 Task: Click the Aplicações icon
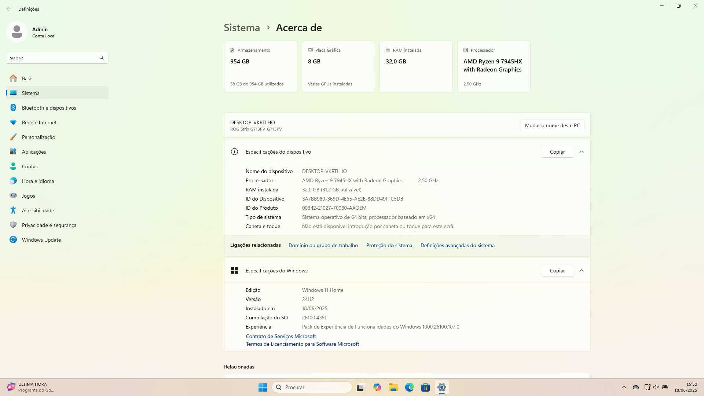click(x=13, y=151)
